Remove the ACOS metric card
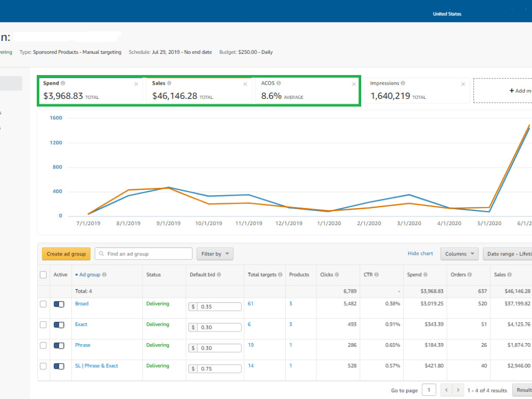Image resolution: width=532 pixels, height=399 pixels. (x=354, y=84)
